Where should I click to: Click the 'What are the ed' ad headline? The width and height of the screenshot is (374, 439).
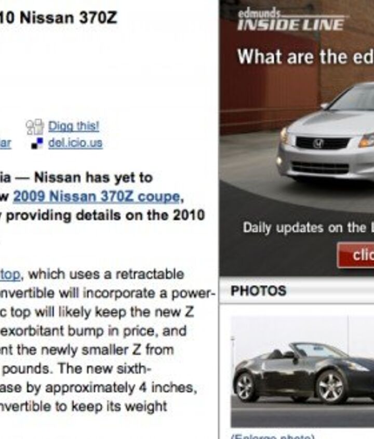(x=305, y=57)
